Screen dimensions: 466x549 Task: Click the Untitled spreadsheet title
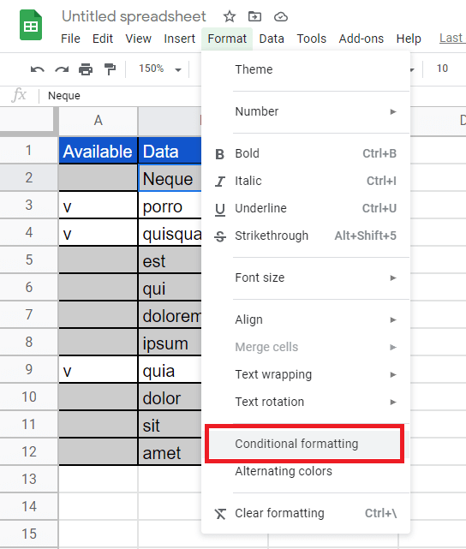click(x=134, y=16)
